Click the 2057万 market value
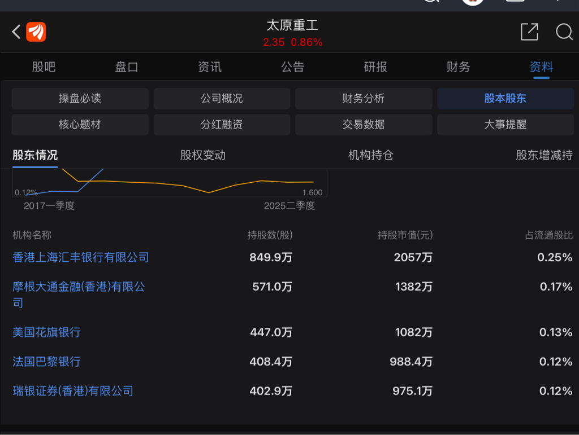The height and width of the screenshot is (435, 579). click(x=413, y=257)
